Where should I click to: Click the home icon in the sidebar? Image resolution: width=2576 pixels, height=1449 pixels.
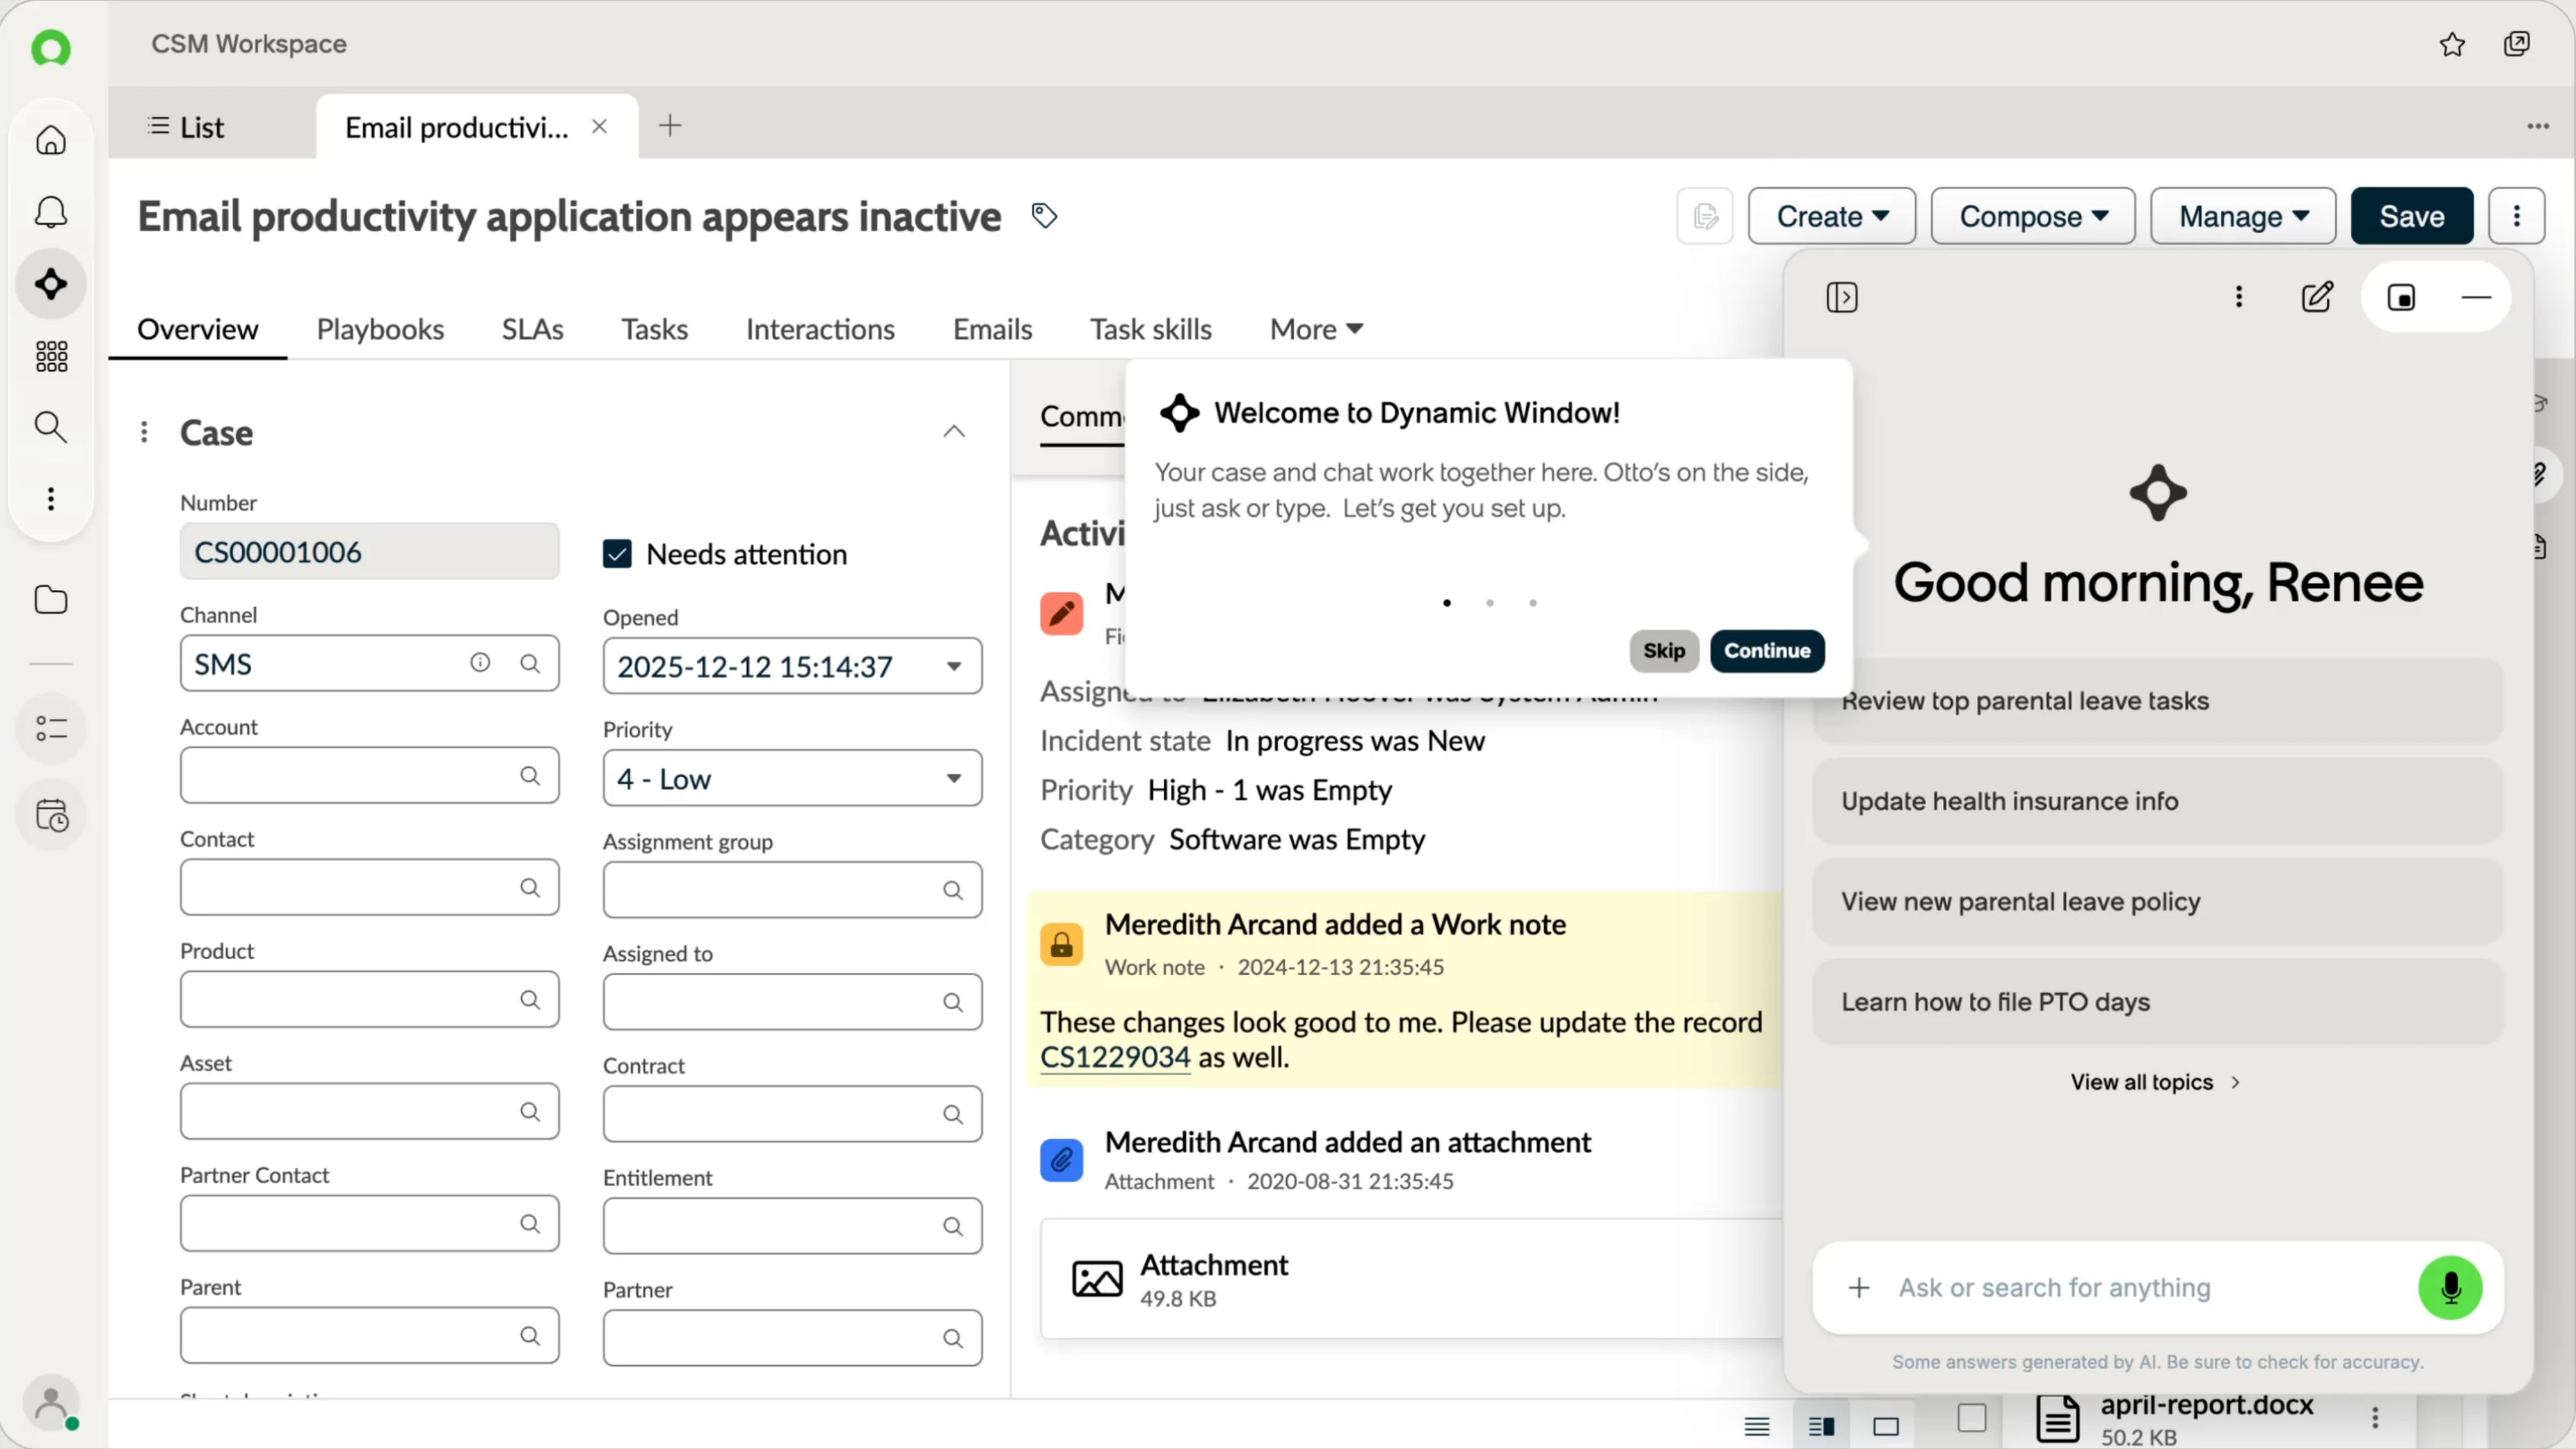(x=51, y=140)
